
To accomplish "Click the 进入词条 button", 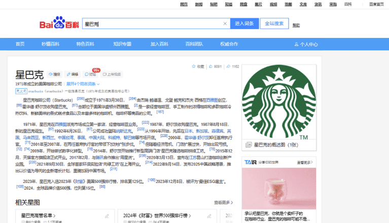I will coord(244,23).
